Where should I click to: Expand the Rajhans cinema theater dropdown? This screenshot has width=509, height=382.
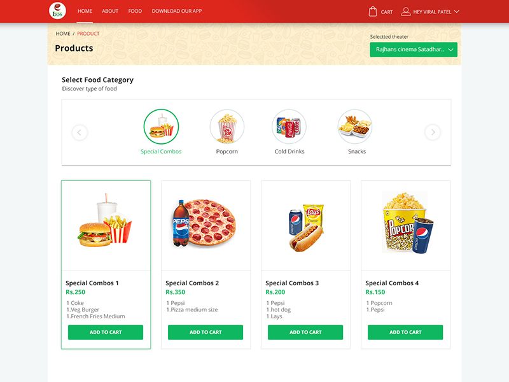tap(414, 50)
